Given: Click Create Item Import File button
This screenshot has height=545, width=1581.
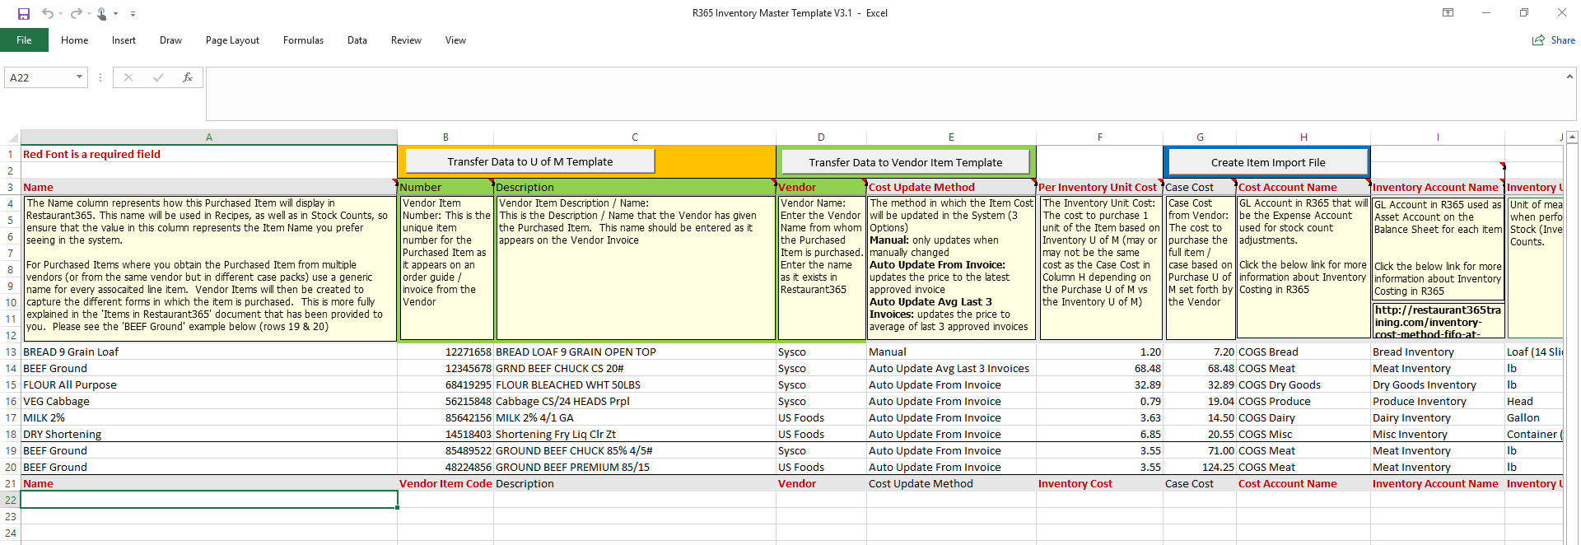Looking at the screenshot, I should coord(1267,162).
